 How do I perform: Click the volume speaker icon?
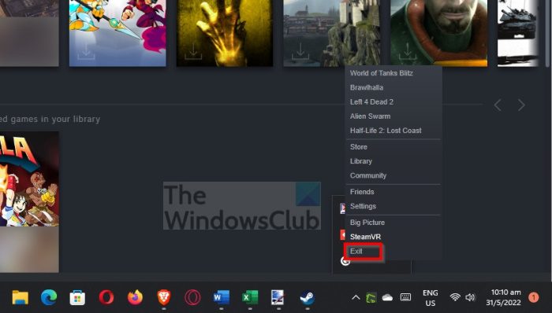pos(470,297)
